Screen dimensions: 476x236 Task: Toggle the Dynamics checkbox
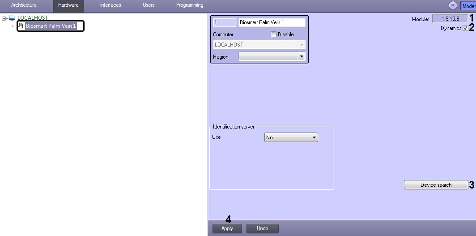[465, 28]
